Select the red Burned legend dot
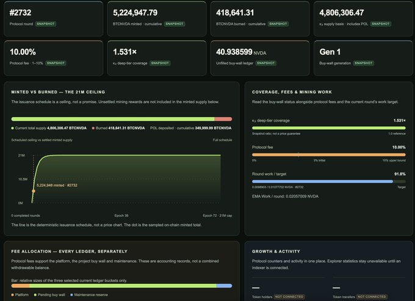Image resolution: width=415 pixels, height=301 pixels. 93,128
